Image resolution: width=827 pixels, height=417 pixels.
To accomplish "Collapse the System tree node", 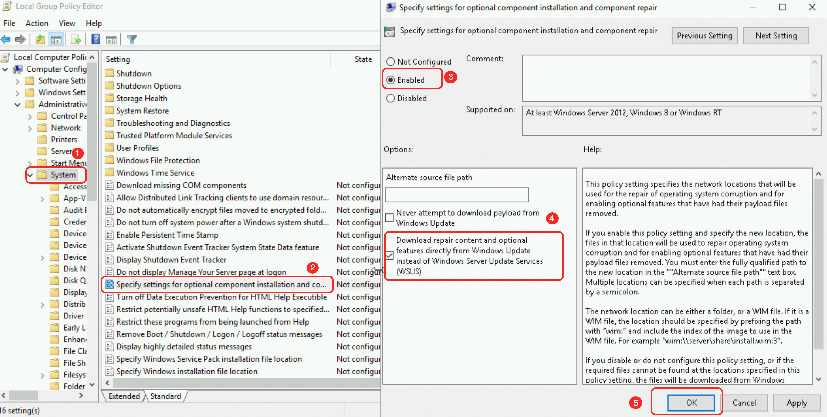I will pyautogui.click(x=30, y=175).
